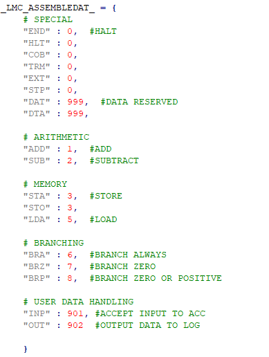Click the # SPECIAL comment line
This screenshot has width=269, height=357.
[48, 19]
